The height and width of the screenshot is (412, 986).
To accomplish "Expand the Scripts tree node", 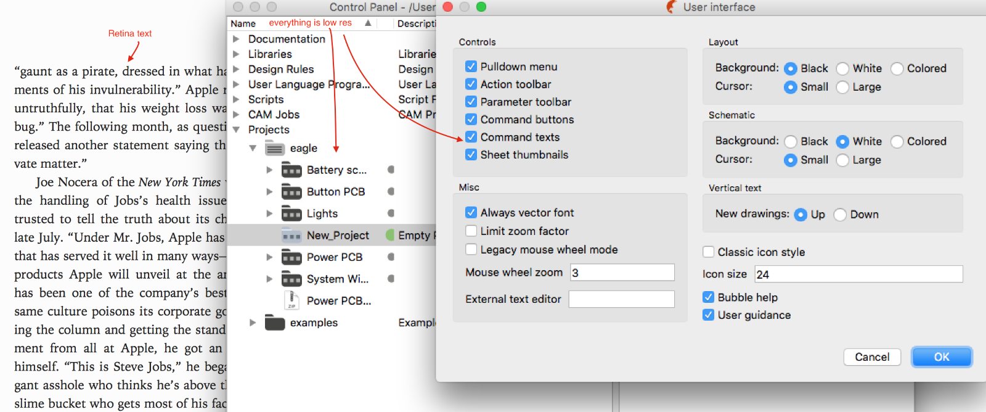I will pyautogui.click(x=236, y=99).
